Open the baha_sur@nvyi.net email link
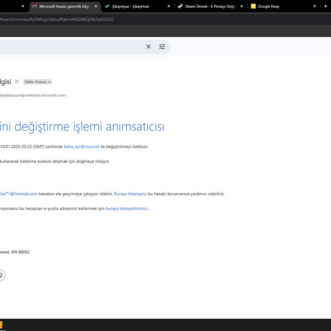This screenshot has width=331, height=331. click(81, 147)
